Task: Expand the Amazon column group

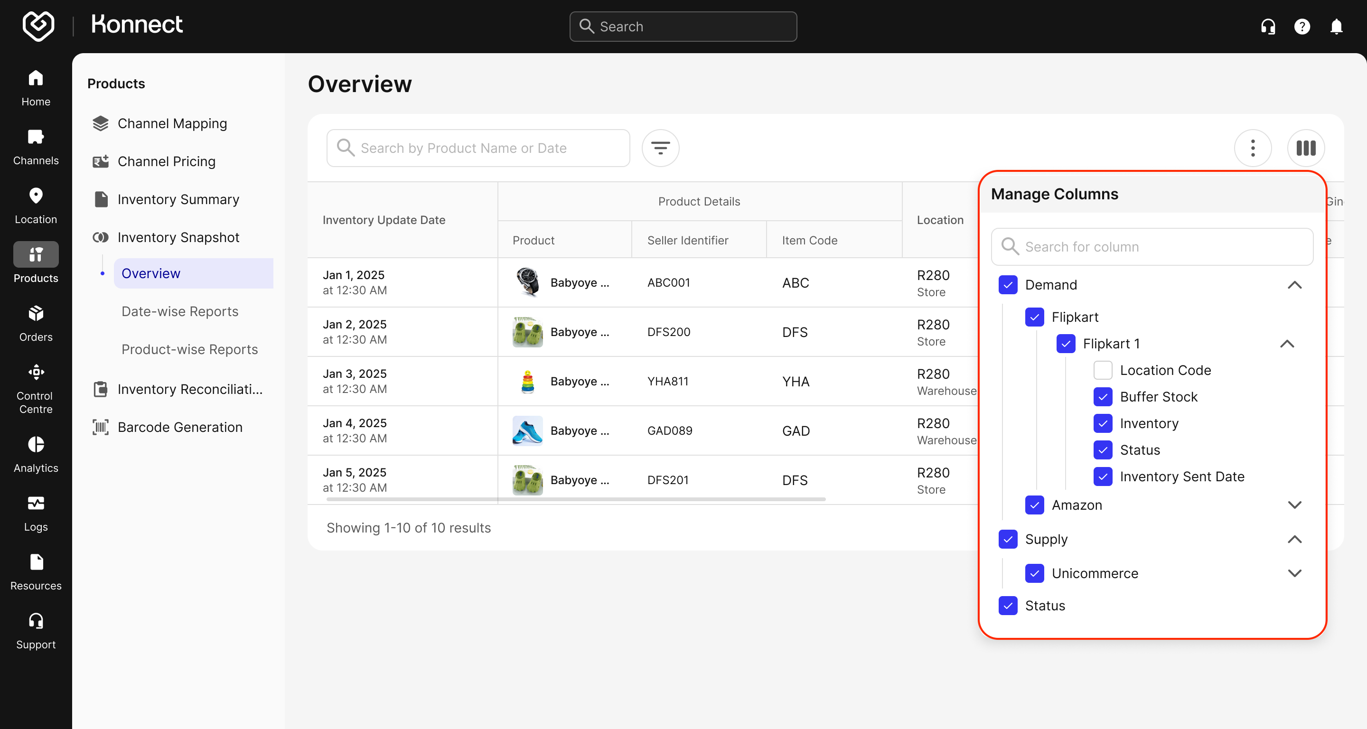Action: coord(1294,505)
